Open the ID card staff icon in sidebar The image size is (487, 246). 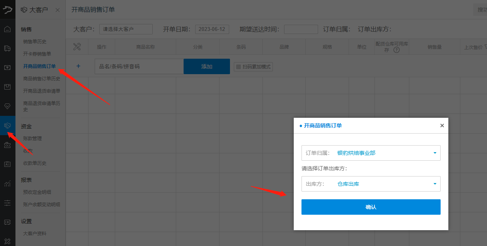[x=7, y=164]
